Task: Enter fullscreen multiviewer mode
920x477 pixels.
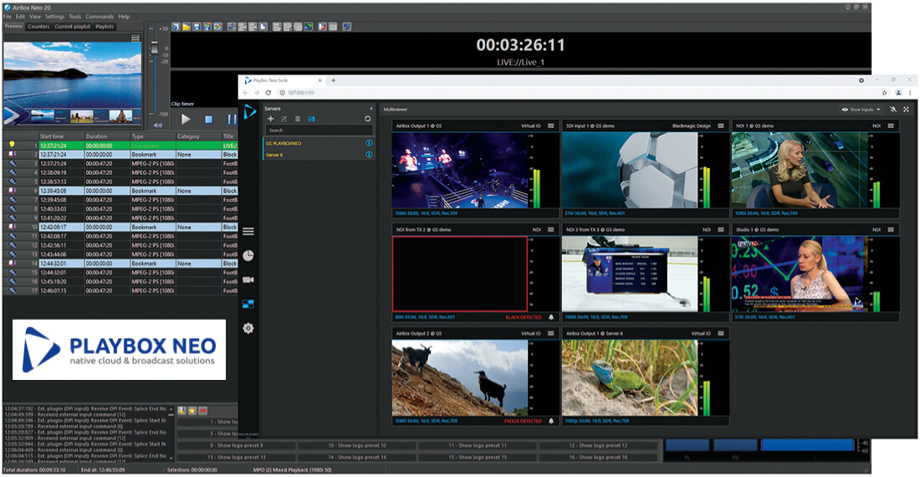Action: (x=907, y=109)
